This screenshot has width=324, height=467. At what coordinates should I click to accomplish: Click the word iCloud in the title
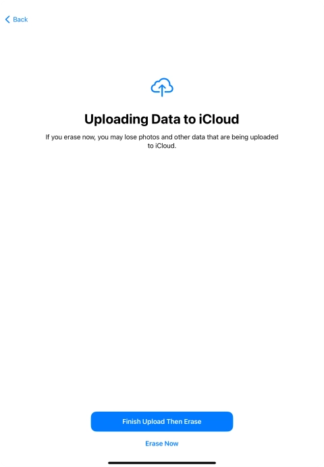pos(219,119)
